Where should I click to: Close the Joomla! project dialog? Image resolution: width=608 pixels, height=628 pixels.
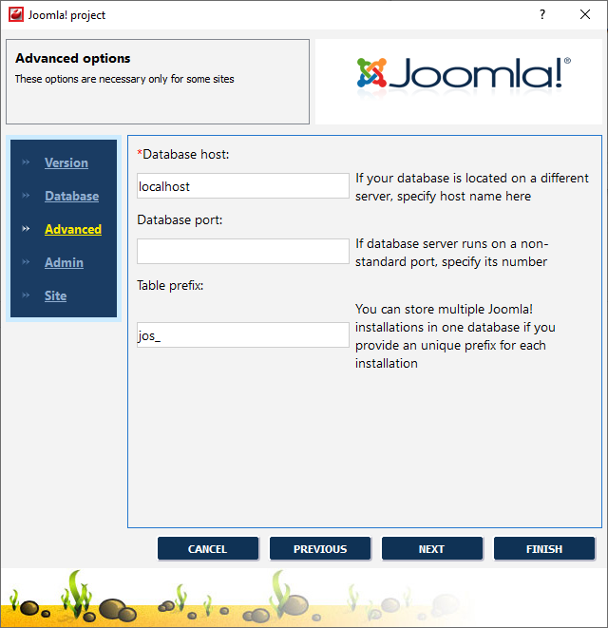pyautogui.click(x=585, y=15)
